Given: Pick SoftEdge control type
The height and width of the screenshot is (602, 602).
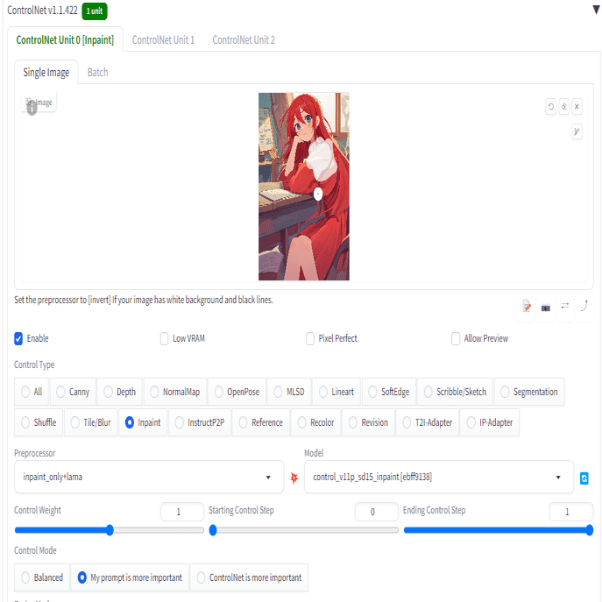Looking at the screenshot, I should pos(389,392).
